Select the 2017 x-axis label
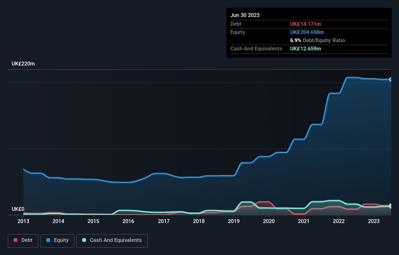 click(x=164, y=221)
